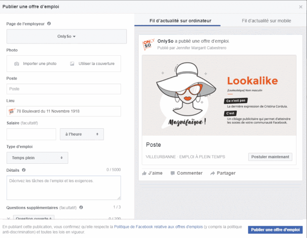Expand the Temps plein job type selector

37,158
